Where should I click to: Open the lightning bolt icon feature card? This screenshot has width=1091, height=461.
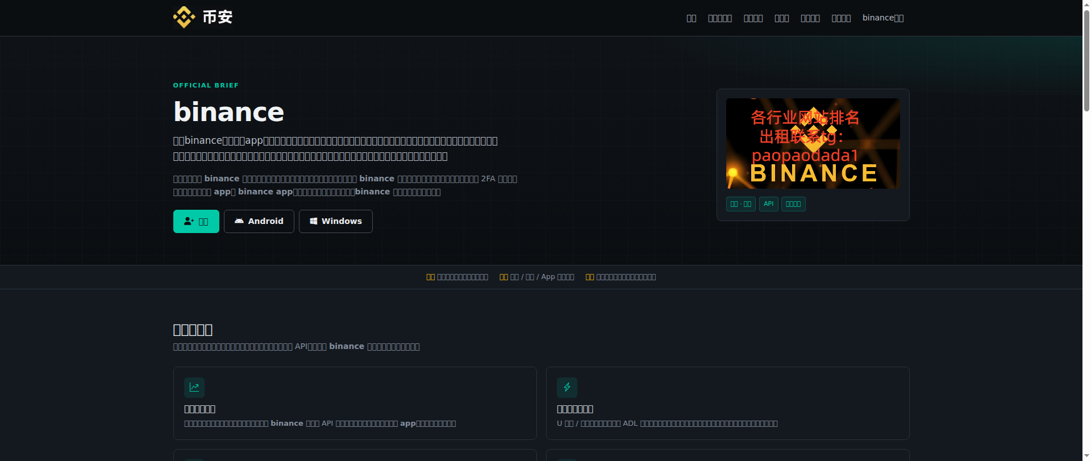(x=727, y=403)
